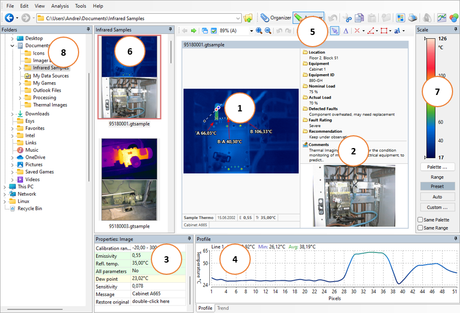The width and height of the screenshot is (460, 313).
Task: Enable the Same Range checkbox
Action: [420, 228]
